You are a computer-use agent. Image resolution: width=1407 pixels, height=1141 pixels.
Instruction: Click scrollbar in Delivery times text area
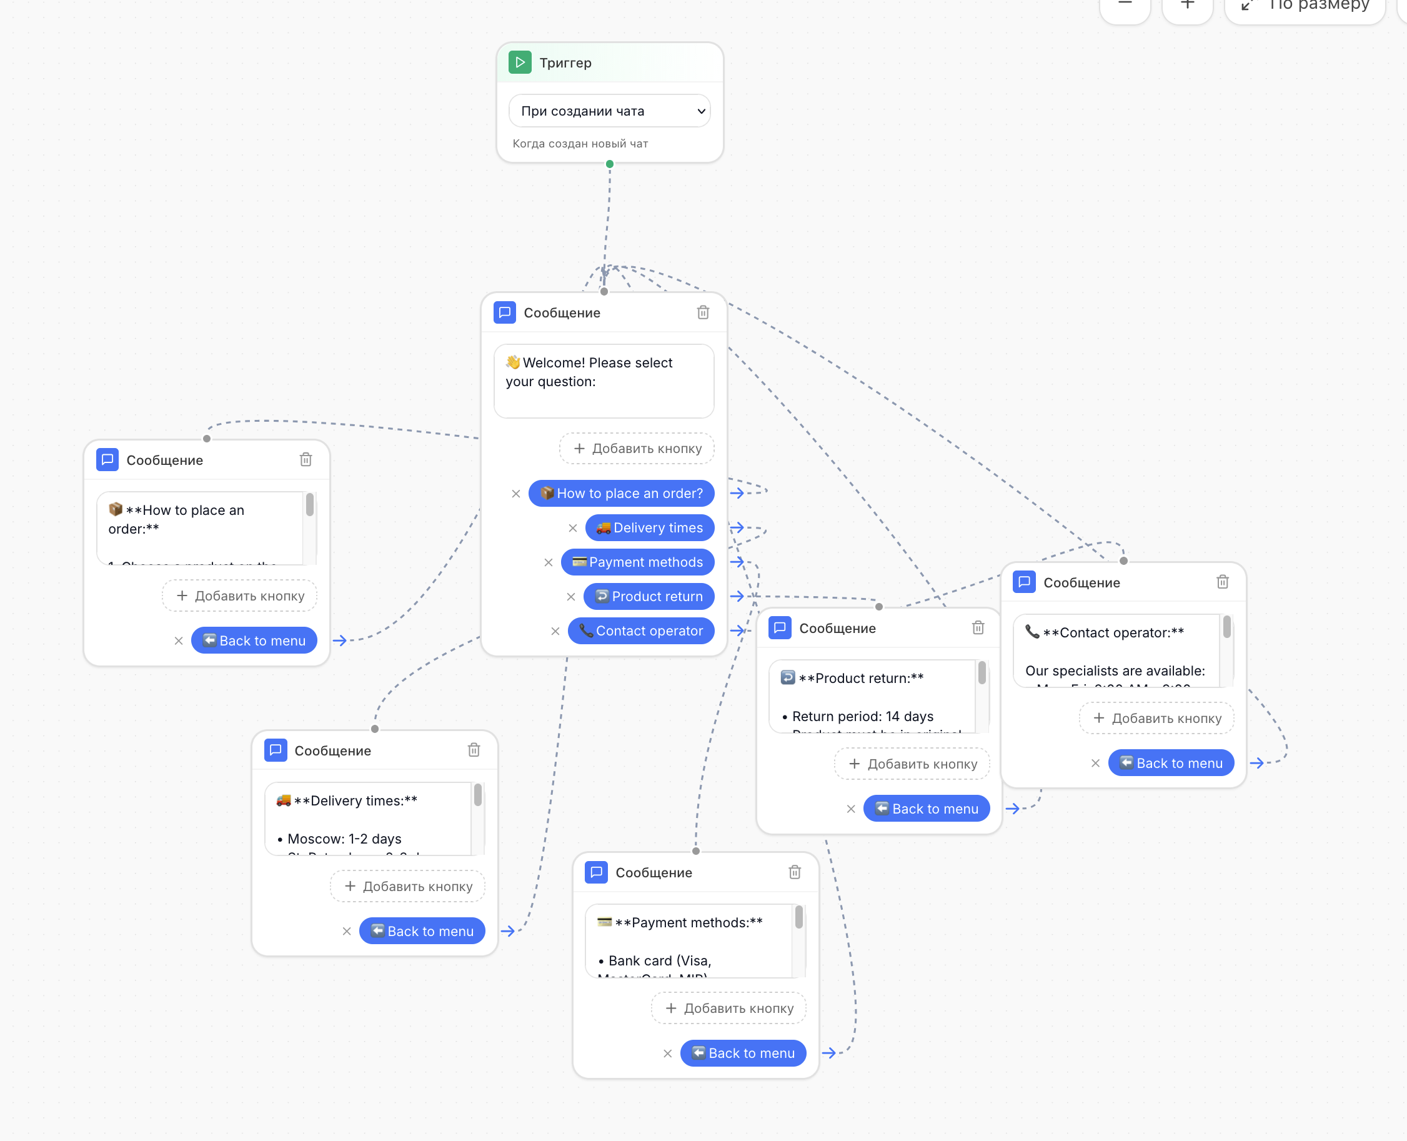pos(478,795)
